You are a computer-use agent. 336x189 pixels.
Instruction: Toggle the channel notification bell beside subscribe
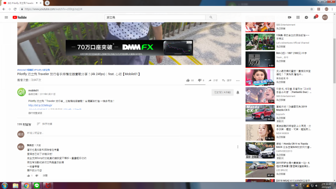tap(238, 92)
